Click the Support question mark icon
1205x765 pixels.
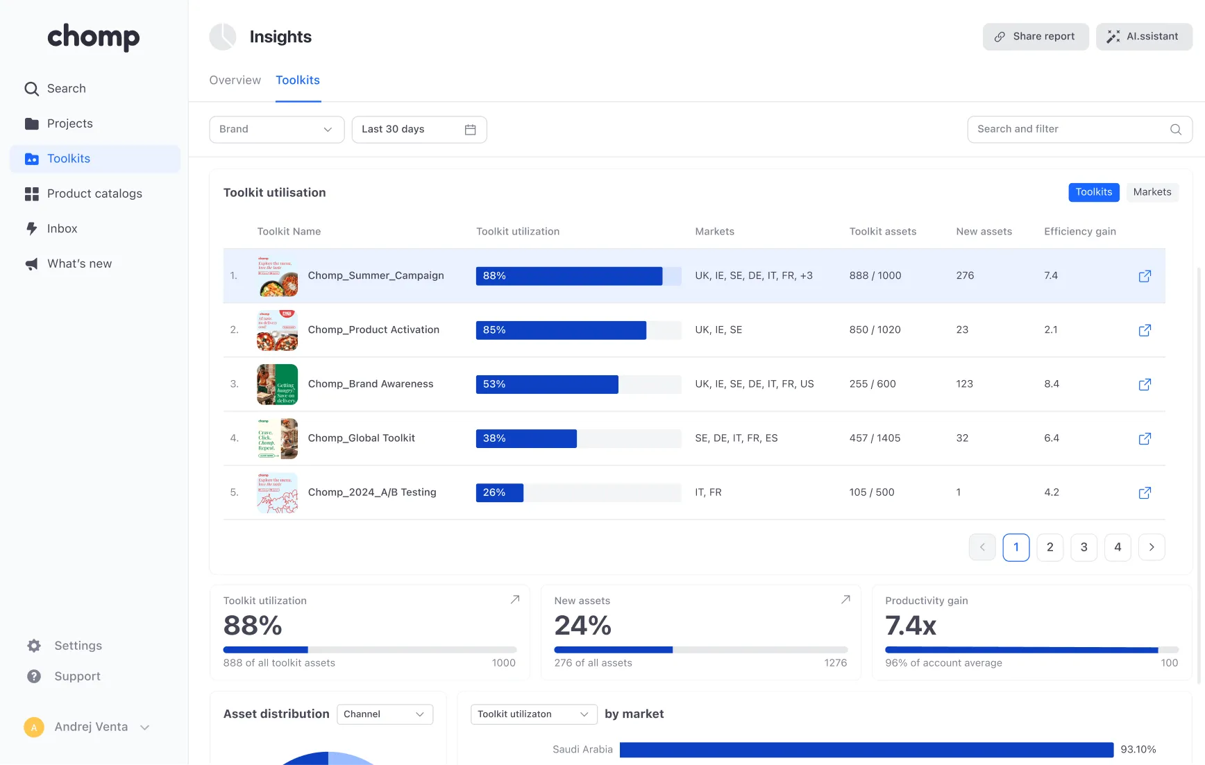click(x=34, y=676)
